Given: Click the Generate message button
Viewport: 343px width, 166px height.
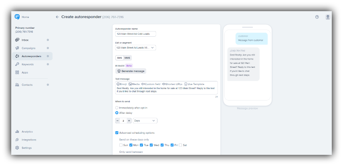Looking at the screenshot, I should click(131, 71).
